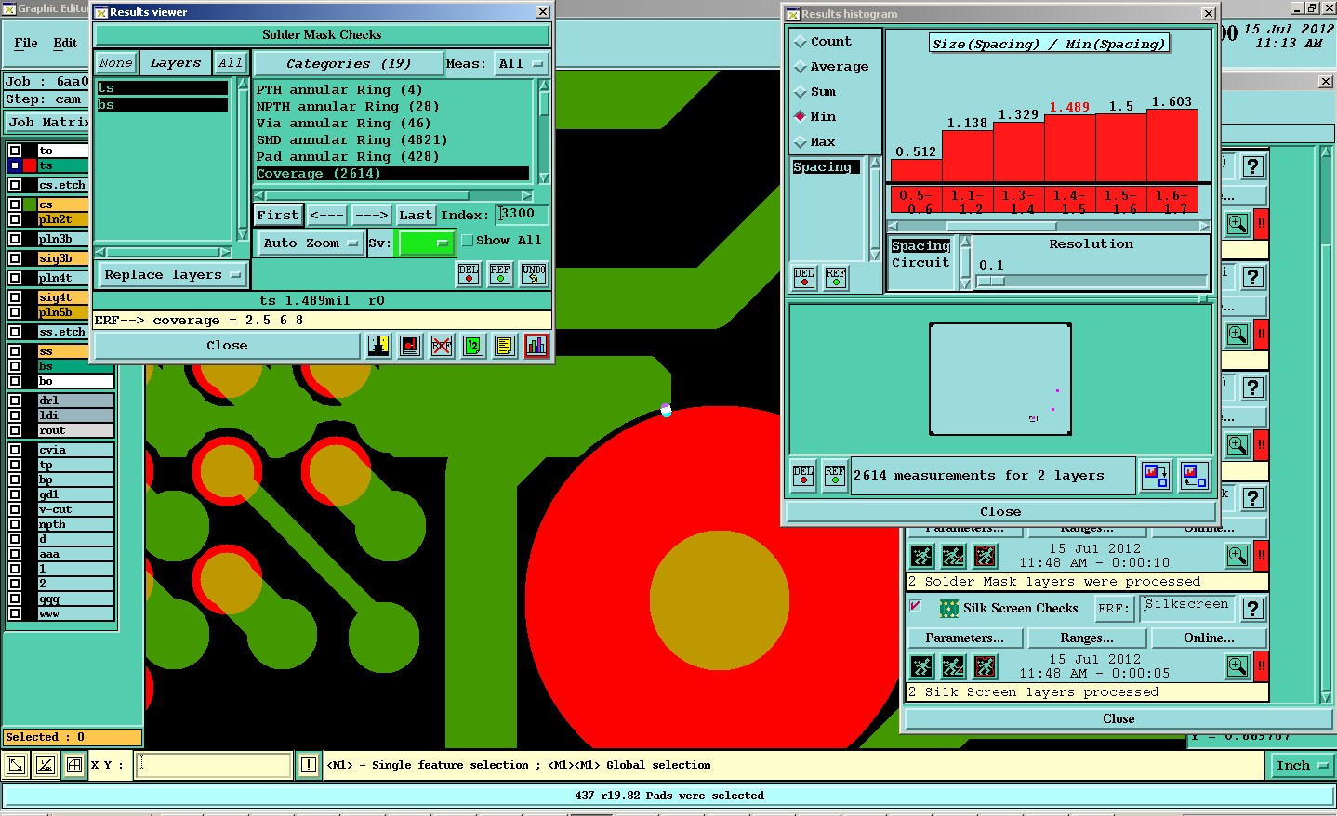The width and height of the screenshot is (1337, 816).
Task: Click red exclamation marker next to Silk Screen magnifier
Action: click(1262, 666)
